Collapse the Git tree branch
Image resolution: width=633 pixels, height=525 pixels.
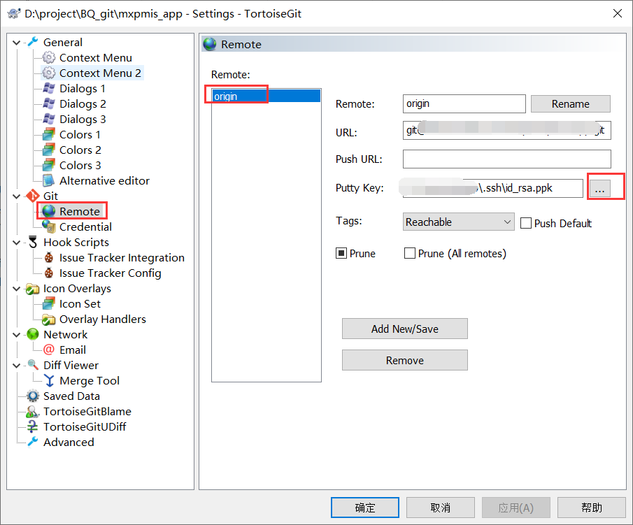point(16,196)
